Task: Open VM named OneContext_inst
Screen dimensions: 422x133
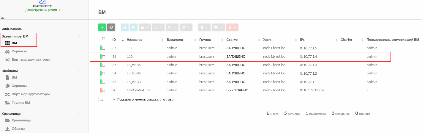Action: [139, 90]
